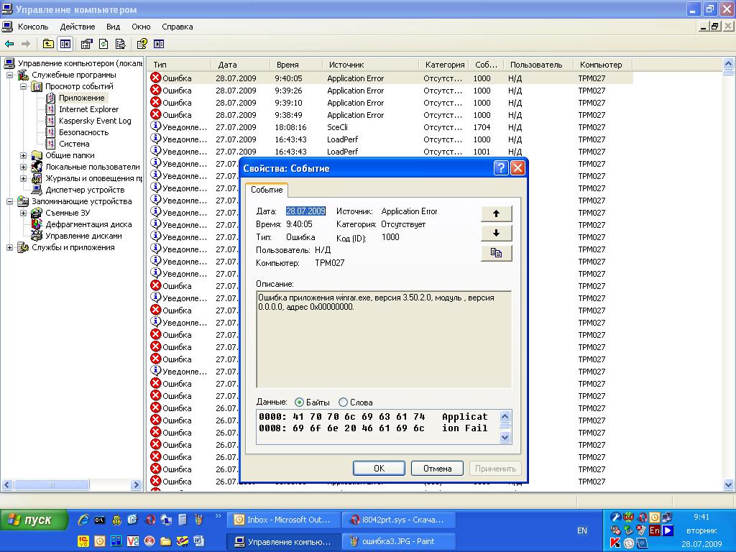Click the dialog's question-mark help button
The width and height of the screenshot is (736, 552).
pos(501,168)
